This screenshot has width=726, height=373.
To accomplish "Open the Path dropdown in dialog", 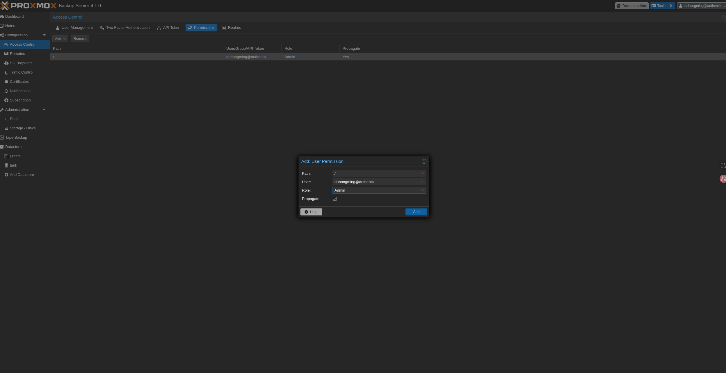I will coord(422,173).
